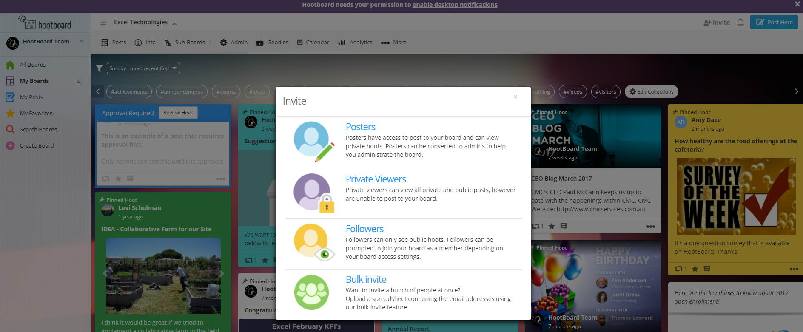
Task: Open the Calendar tab
Action: pos(313,43)
